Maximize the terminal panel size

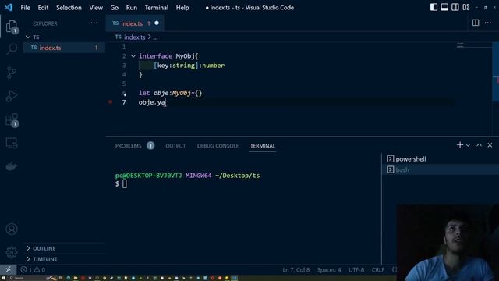(479, 145)
